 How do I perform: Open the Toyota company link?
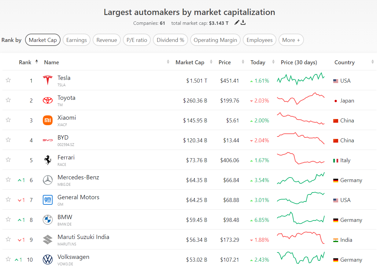tap(66, 98)
